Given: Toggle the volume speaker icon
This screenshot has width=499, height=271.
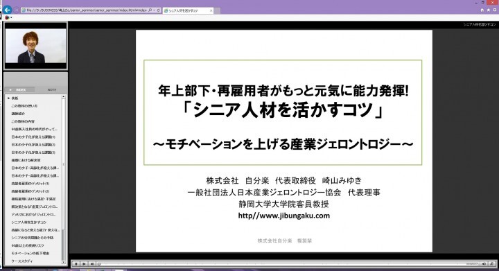Looking at the screenshot, I should 484,263.
